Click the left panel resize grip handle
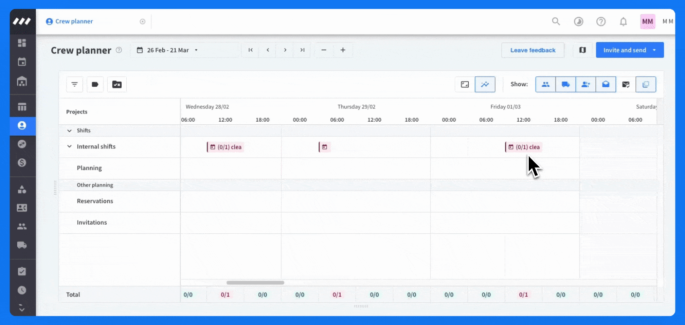 pos(55,187)
